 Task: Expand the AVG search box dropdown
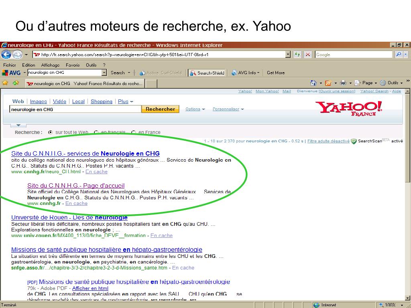[x=104, y=73]
